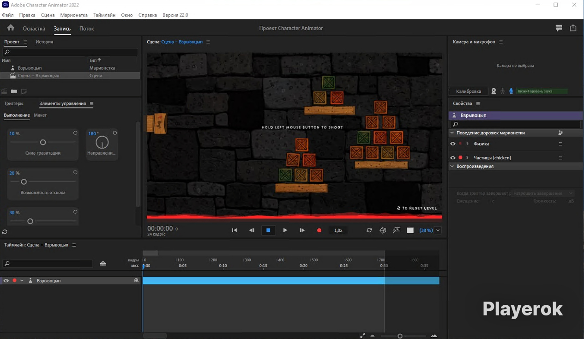584x339 pixels.
Task: Adjust the Возможность отскока slider handle
Action: 24,182
